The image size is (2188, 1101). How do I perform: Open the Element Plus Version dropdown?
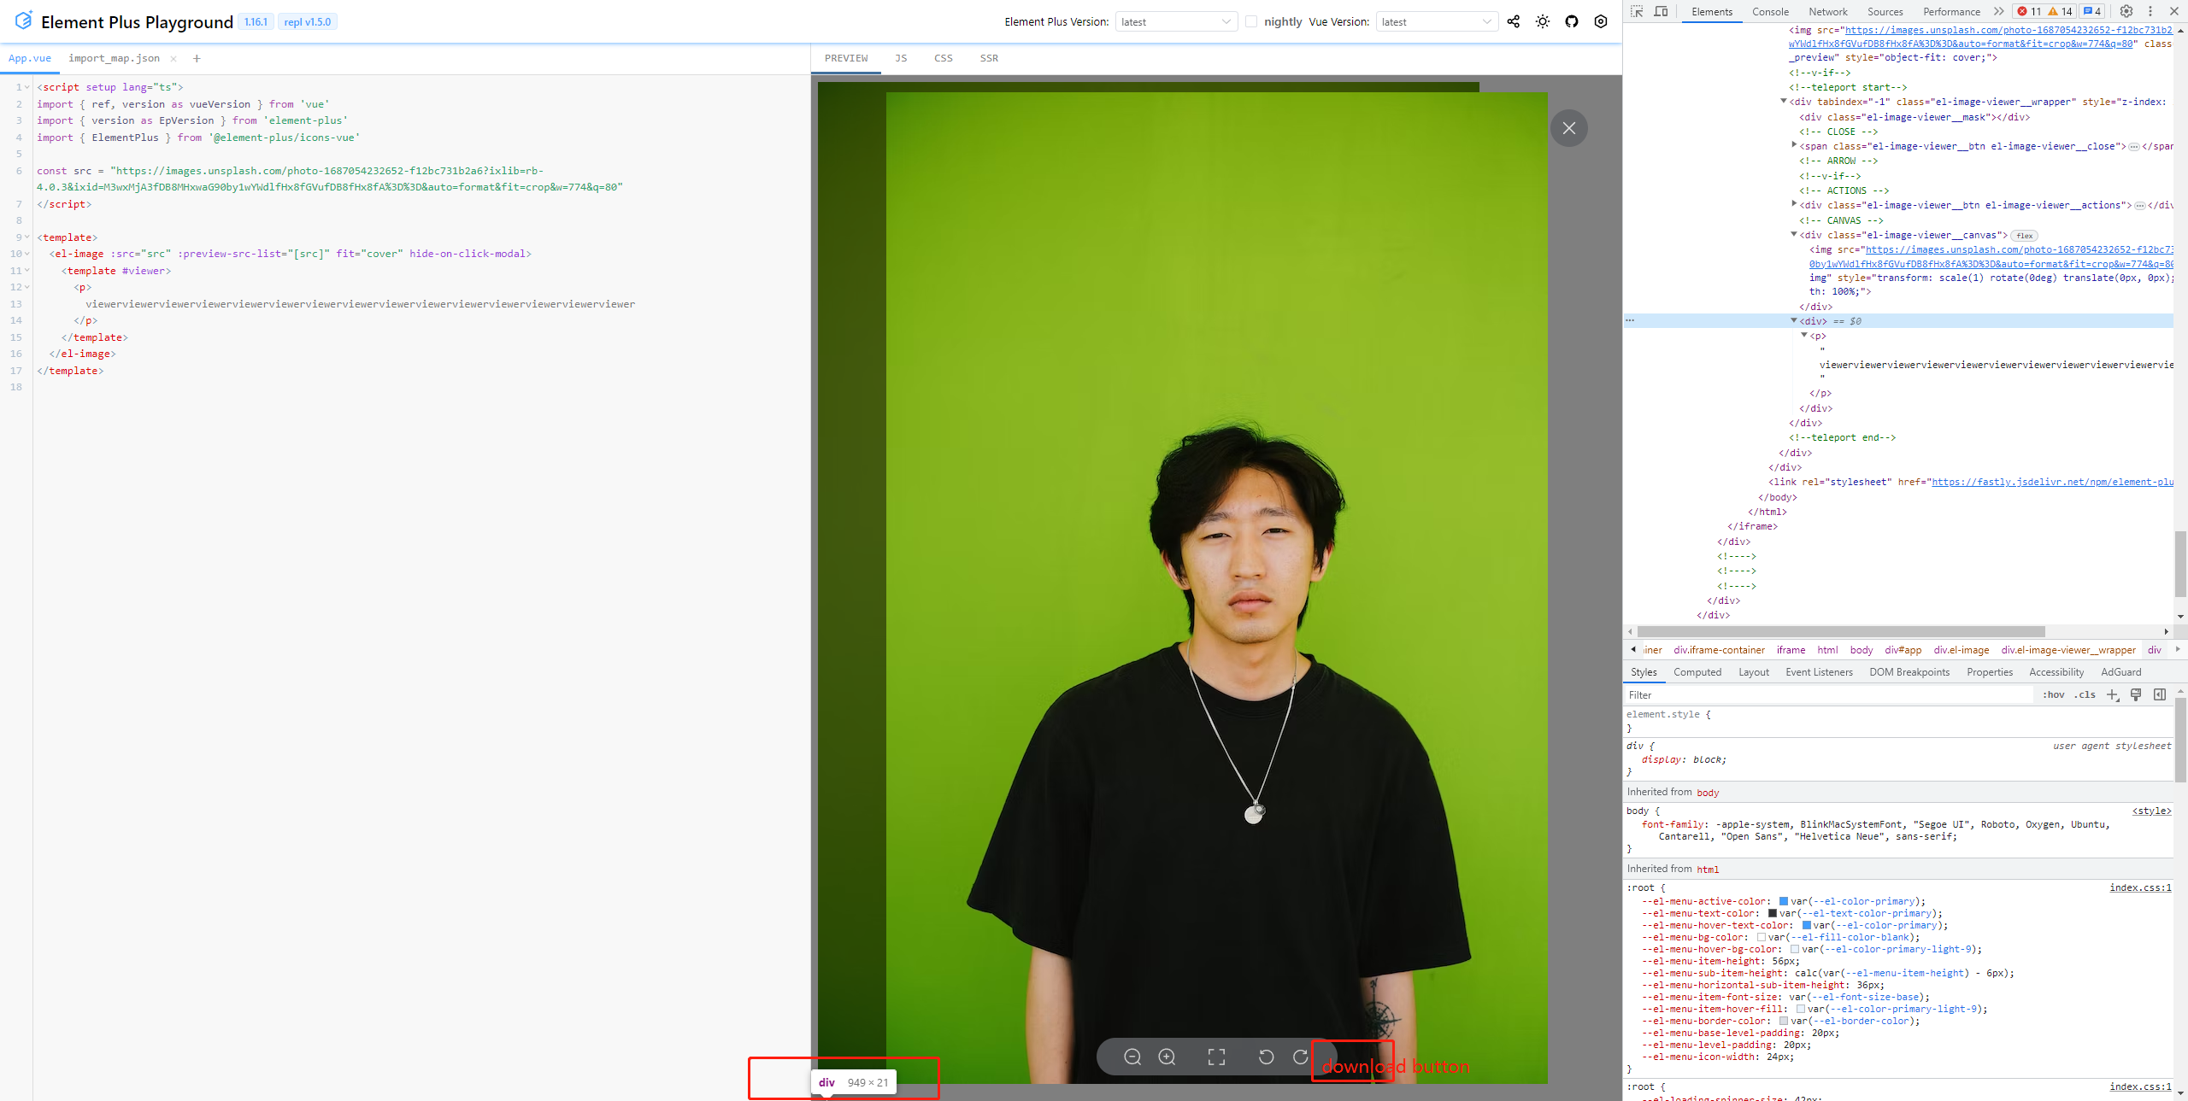(1176, 21)
